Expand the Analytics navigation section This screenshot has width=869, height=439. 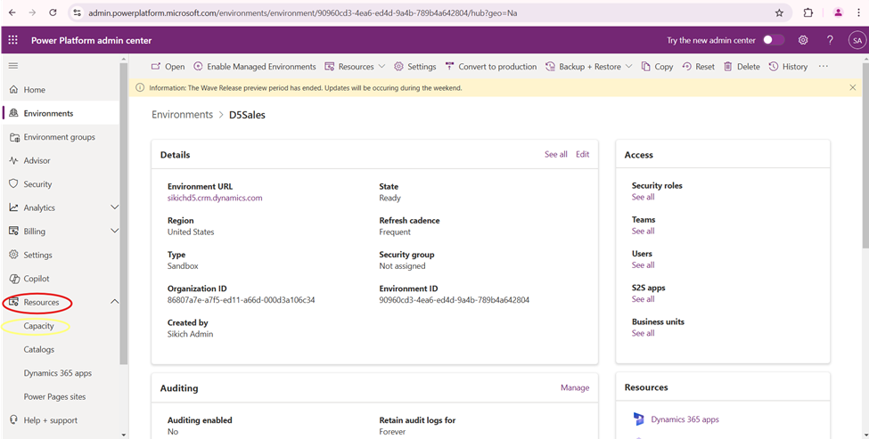(114, 207)
